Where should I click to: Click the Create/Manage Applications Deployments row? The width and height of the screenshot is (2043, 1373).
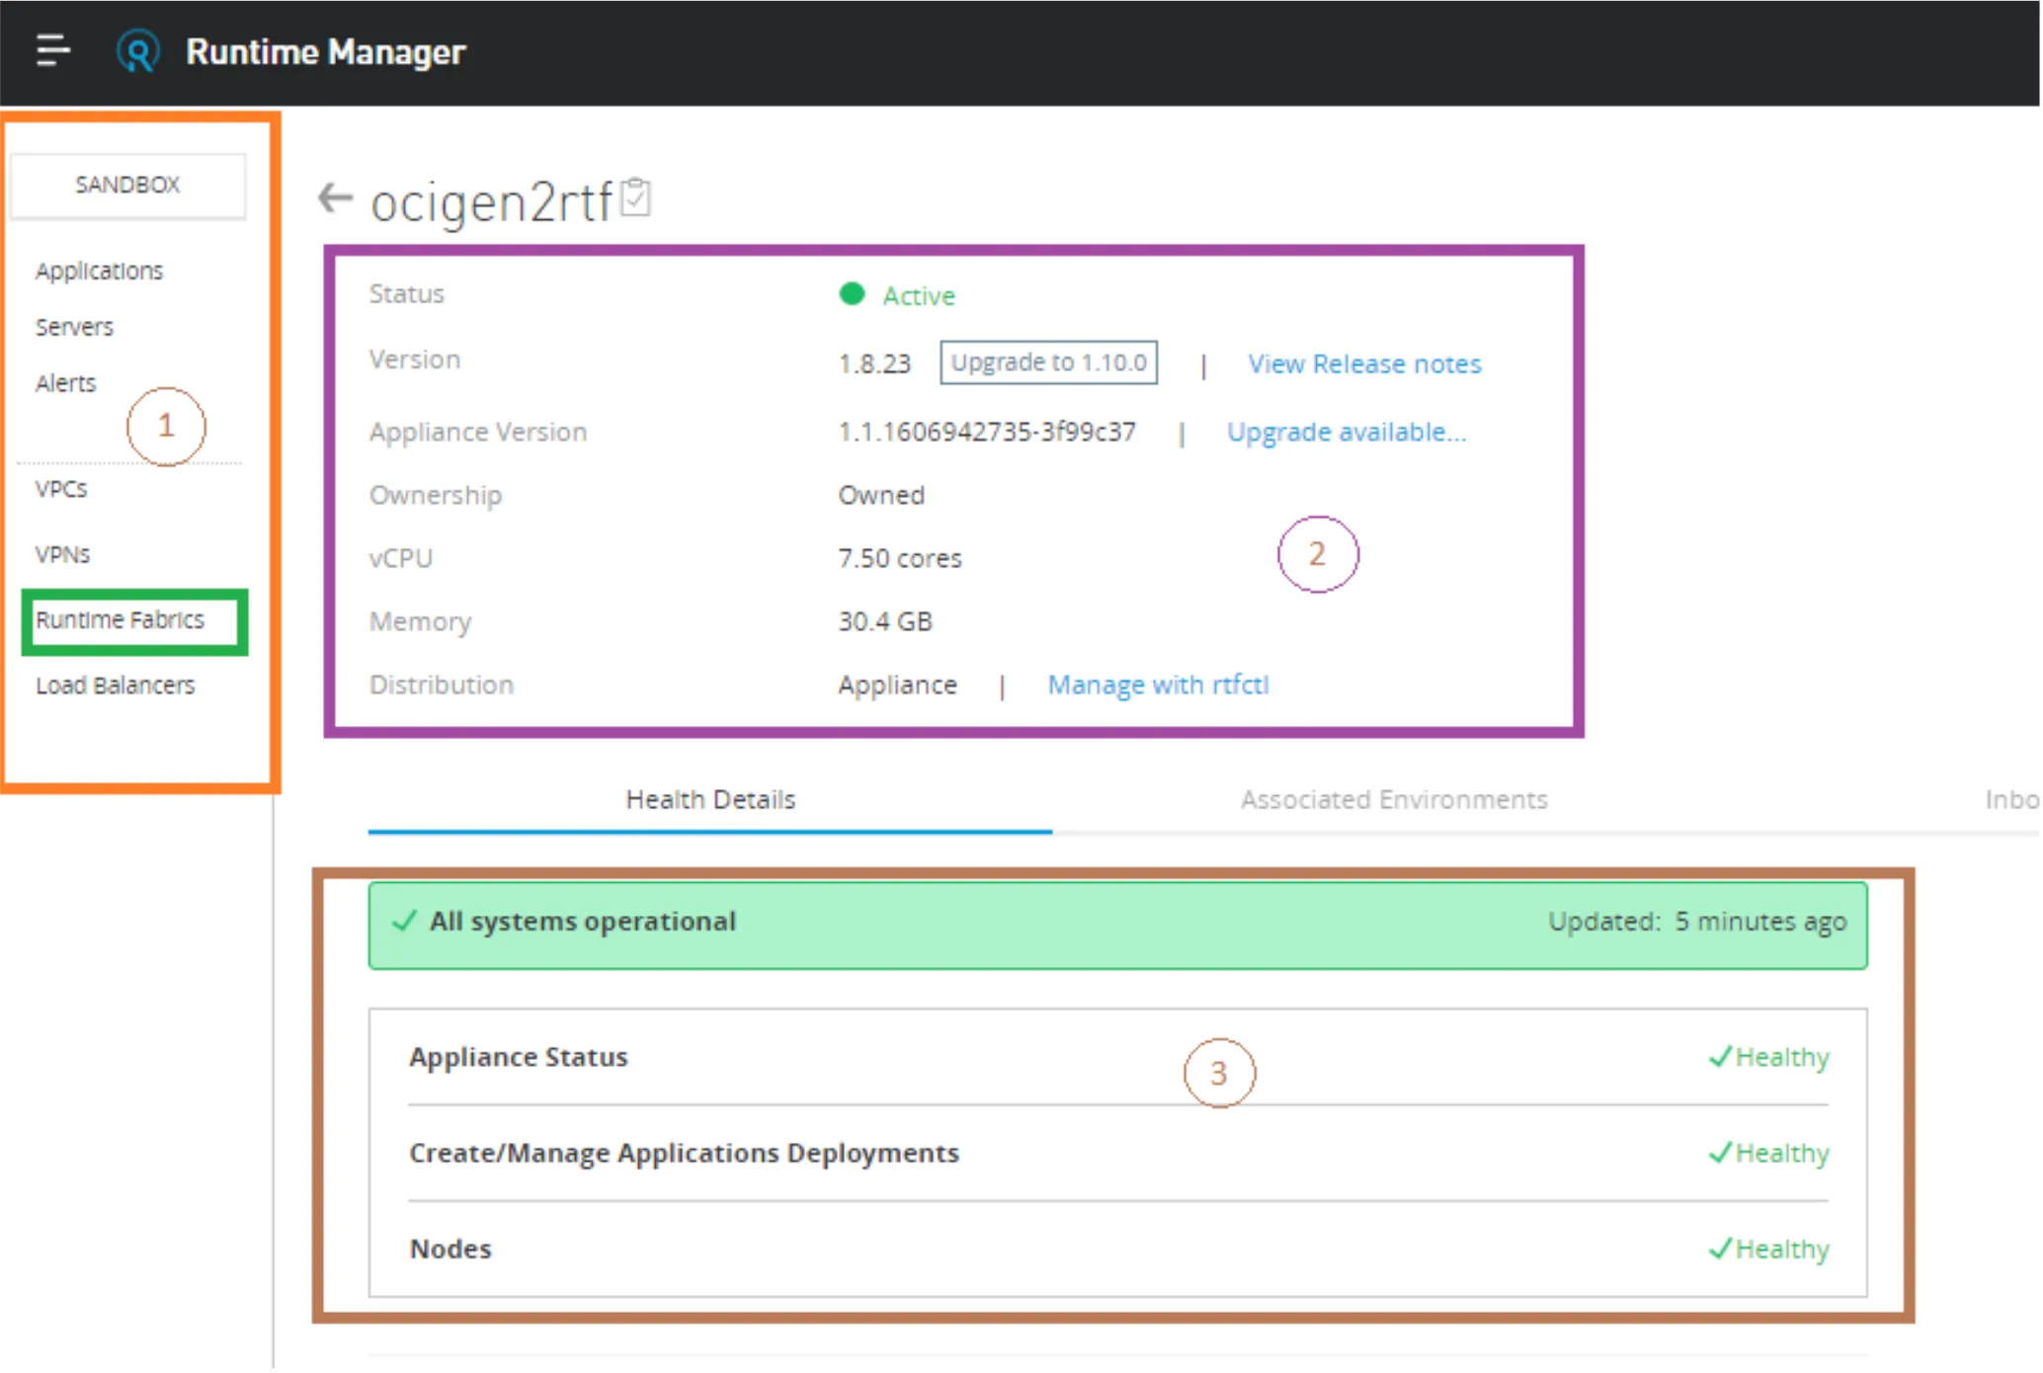pos(1118,1153)
